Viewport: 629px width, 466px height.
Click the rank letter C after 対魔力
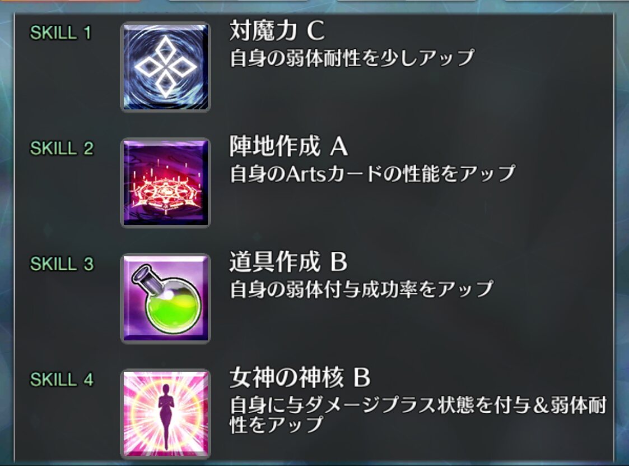click(316, 30)
